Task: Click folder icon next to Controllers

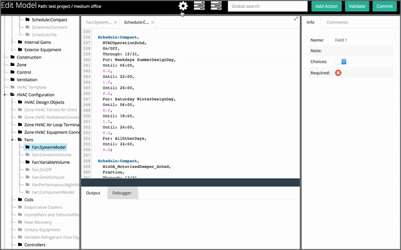Action: 20,245
